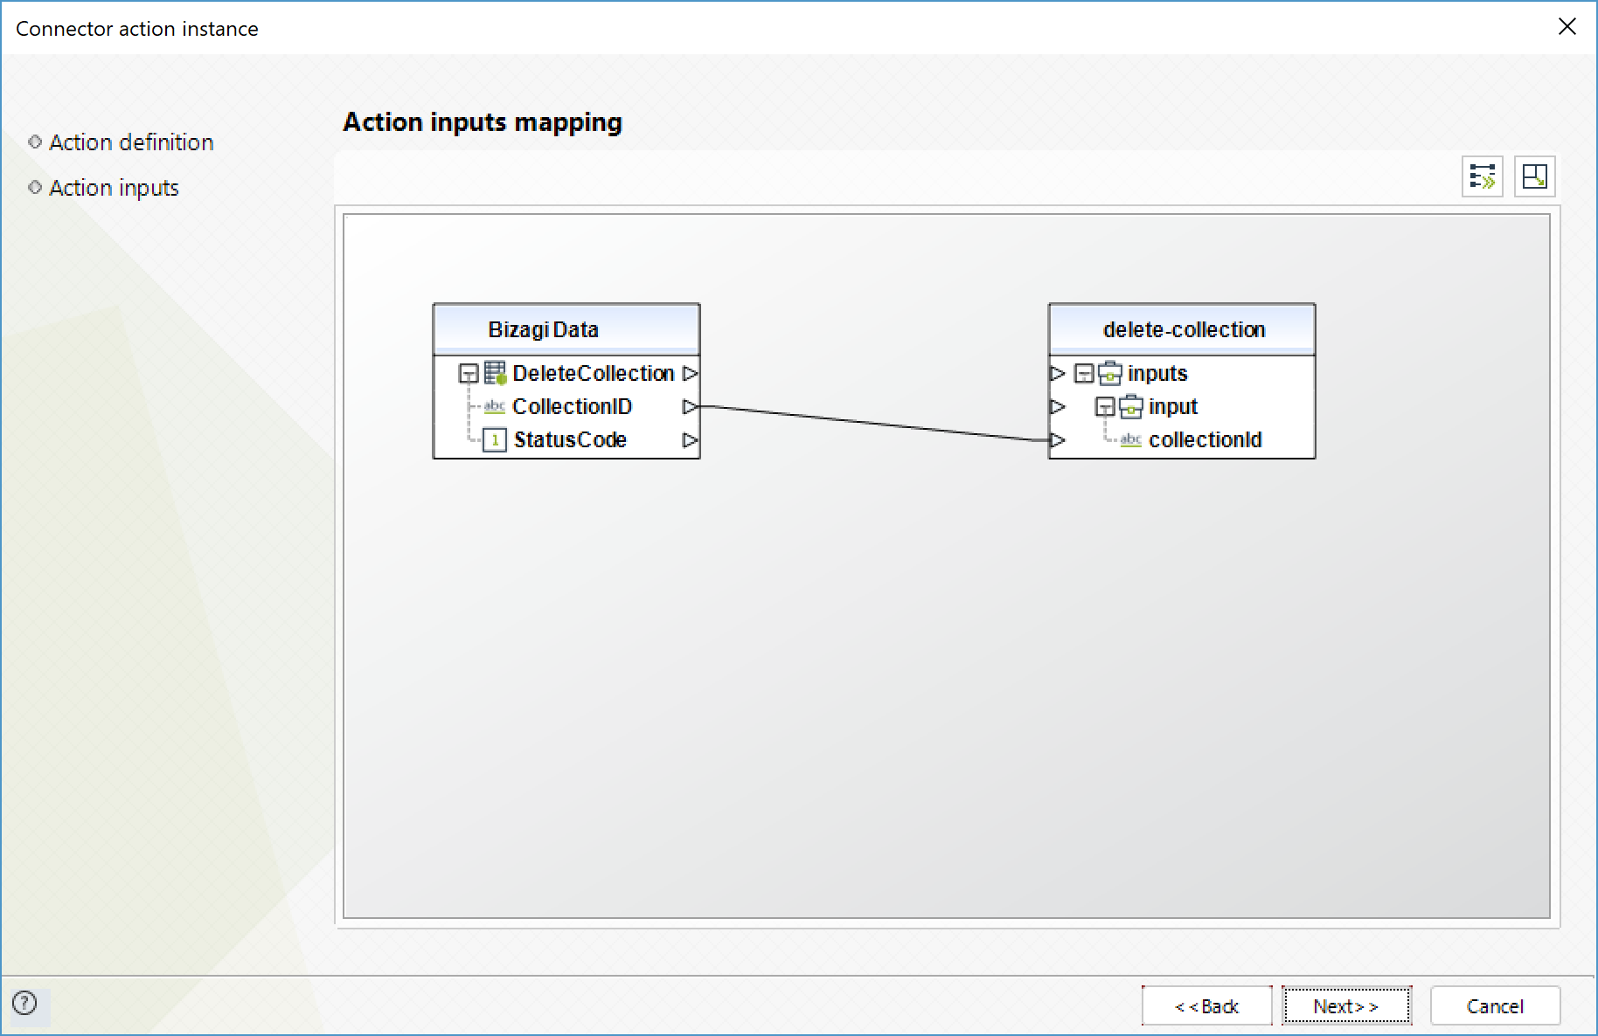Collapse the DeleteCollection tree node

[x=469, y=374]
